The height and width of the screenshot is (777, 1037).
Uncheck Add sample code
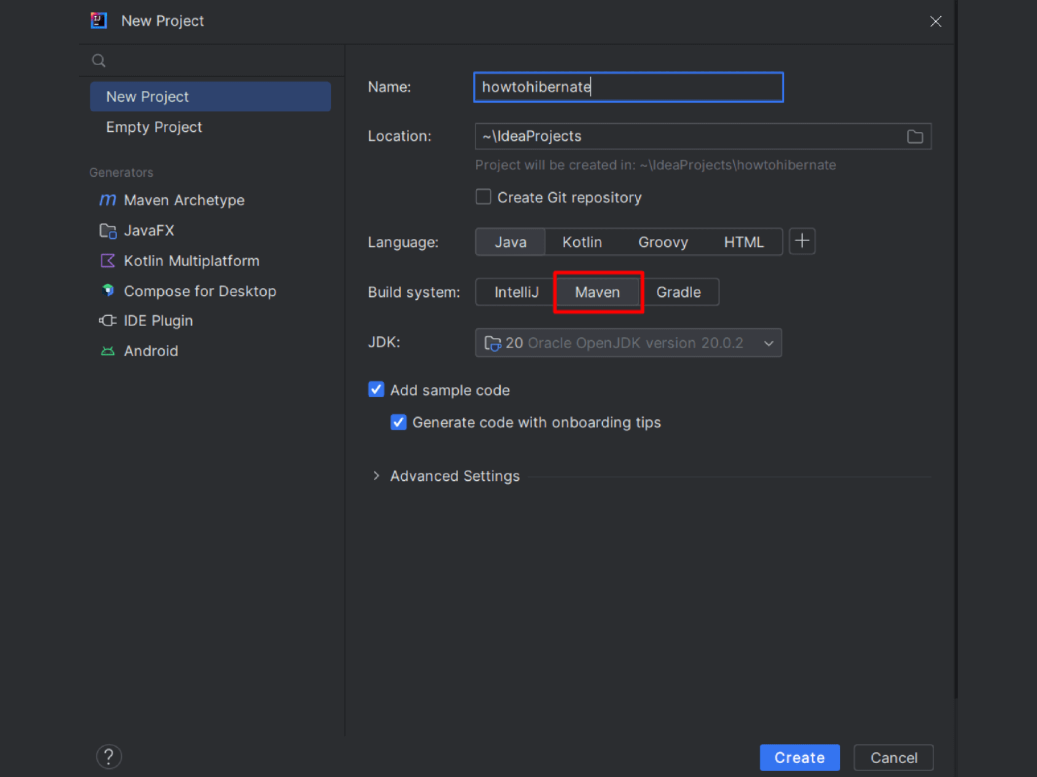[376, 389]
